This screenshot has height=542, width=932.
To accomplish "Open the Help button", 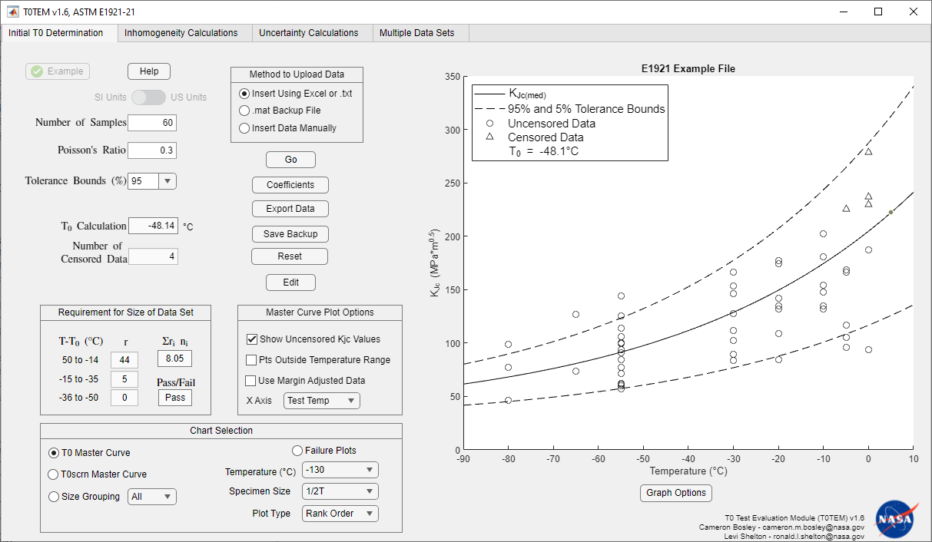I will point(149,71).
